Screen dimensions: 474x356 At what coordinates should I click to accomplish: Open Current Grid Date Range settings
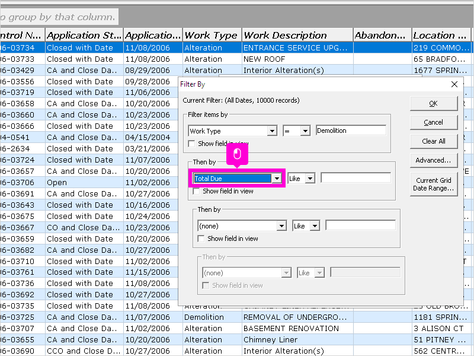tap(434, 184)
